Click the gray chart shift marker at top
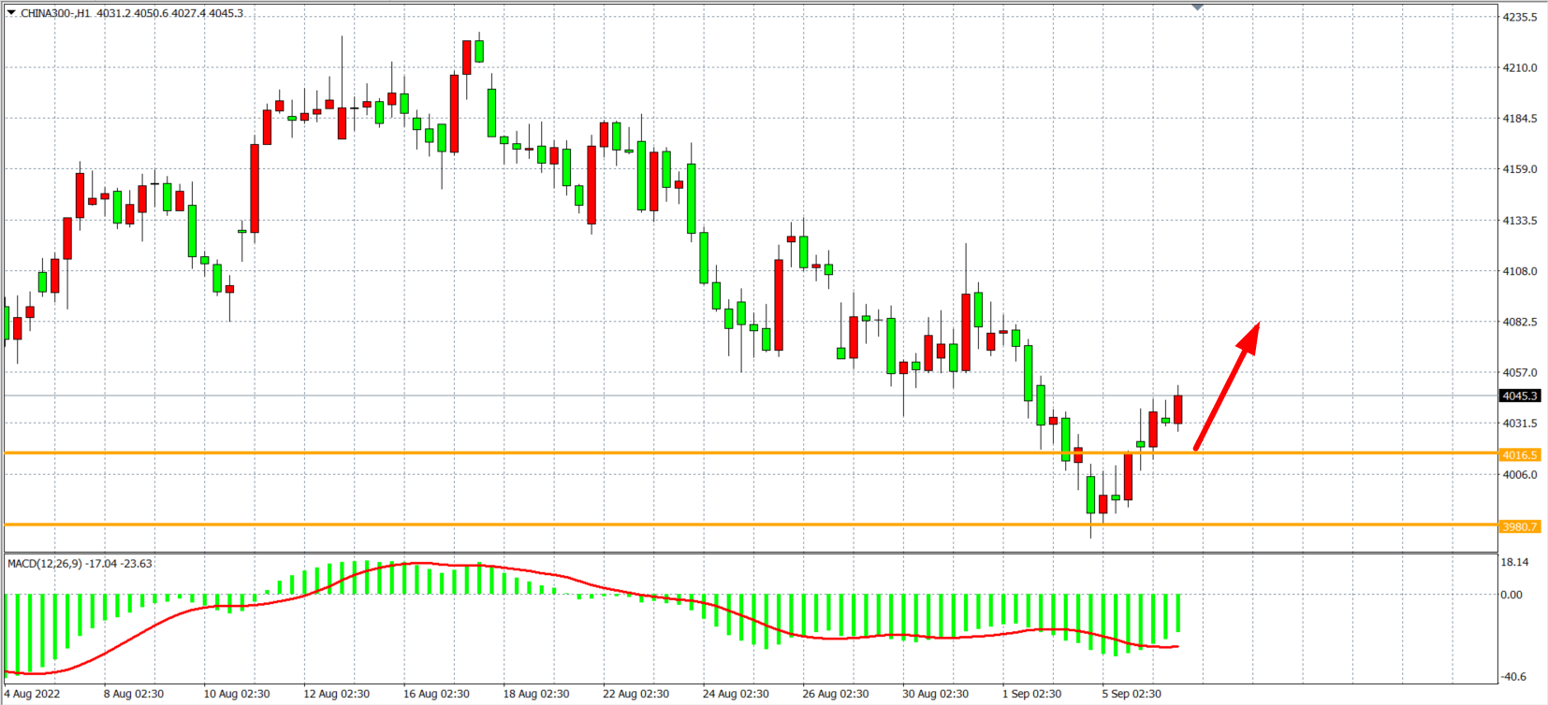 pos(1197,7)
